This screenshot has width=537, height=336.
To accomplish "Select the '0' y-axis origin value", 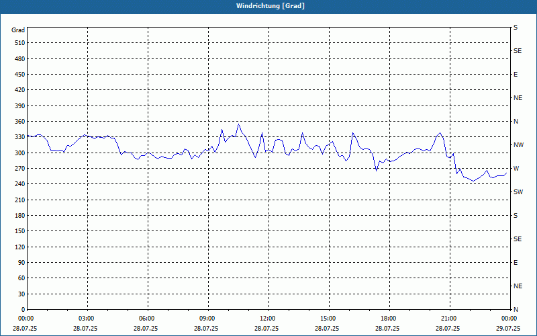I will coord(23,310).
